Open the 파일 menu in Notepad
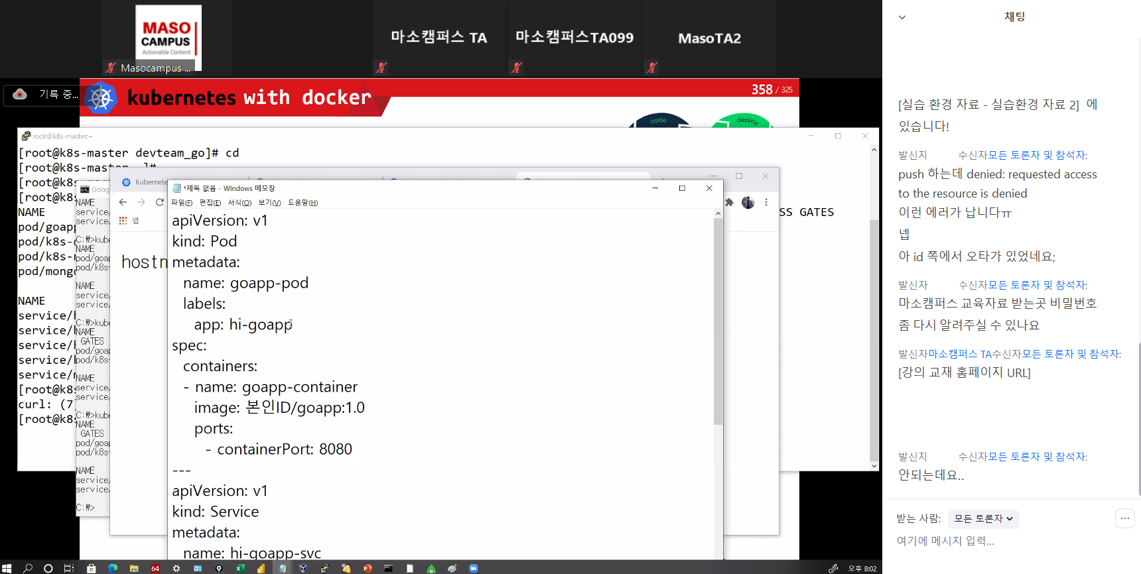1141x574 pixels. pyautogui.click(x=181, y=203)
